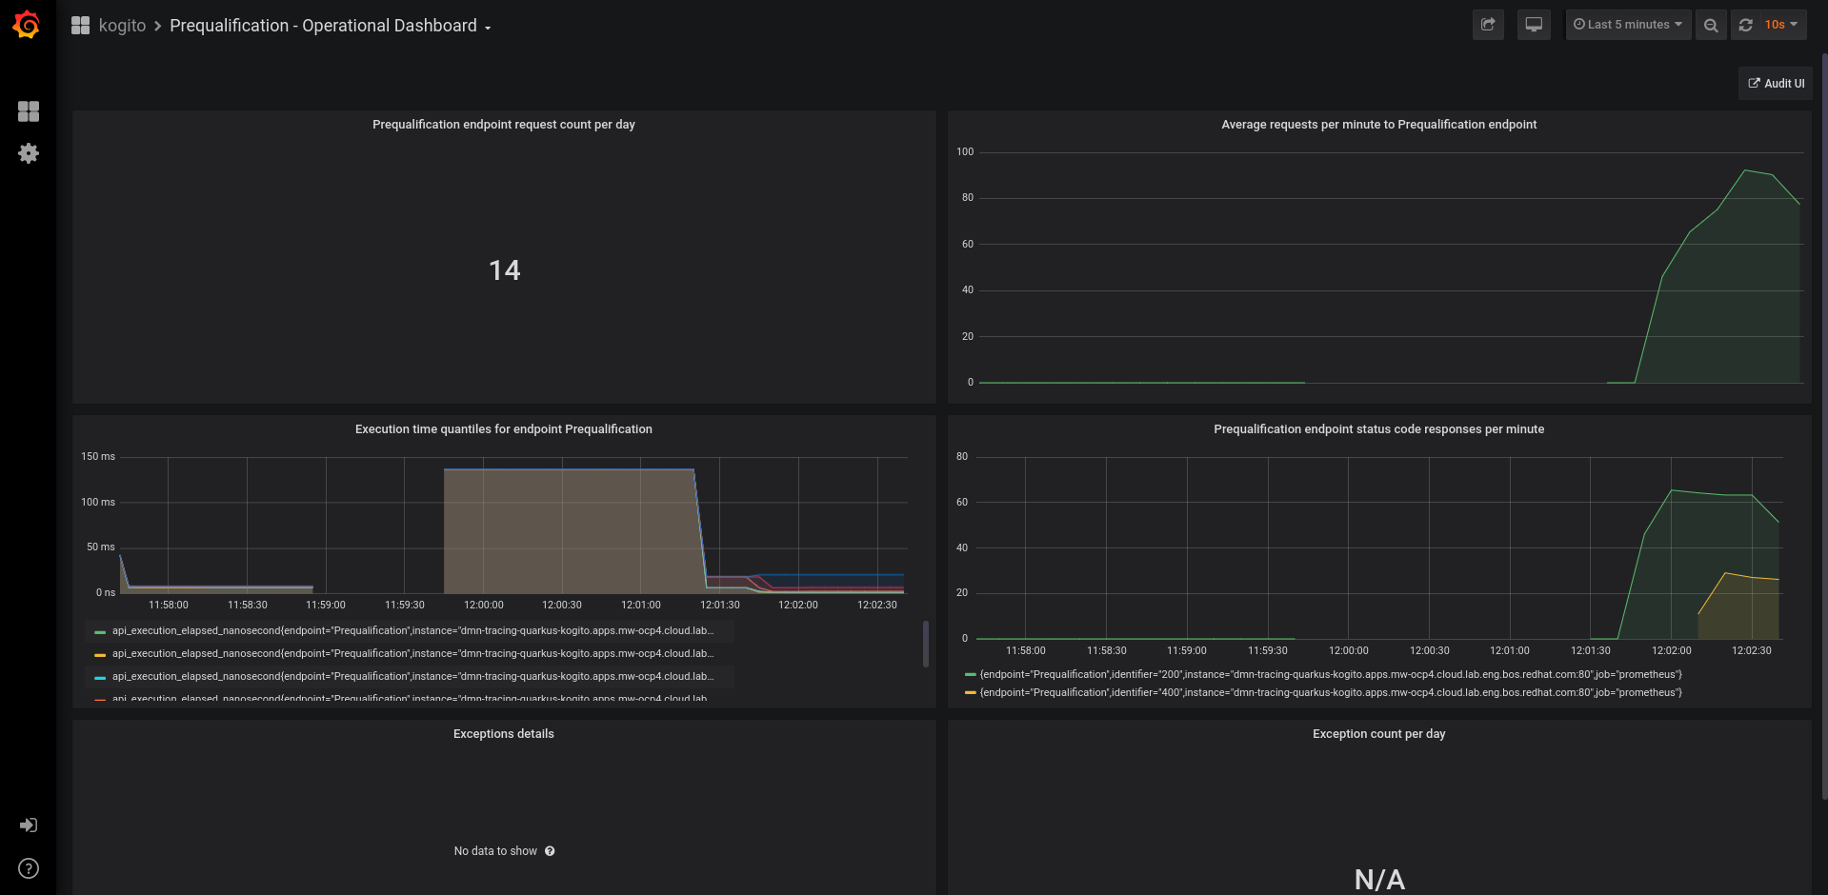Enable TV kiosk cycle view mode
Image resolution: width=1828 pixels, height=895 pixels.
click(1533, 25)
